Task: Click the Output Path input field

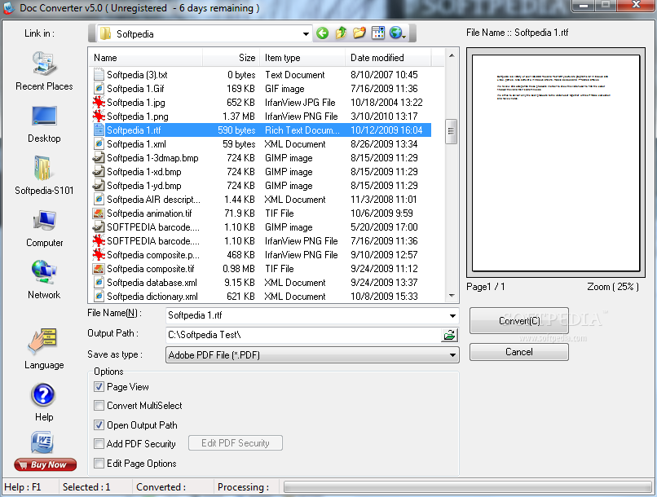Action: pyautogui.click(x=304, y=335)
